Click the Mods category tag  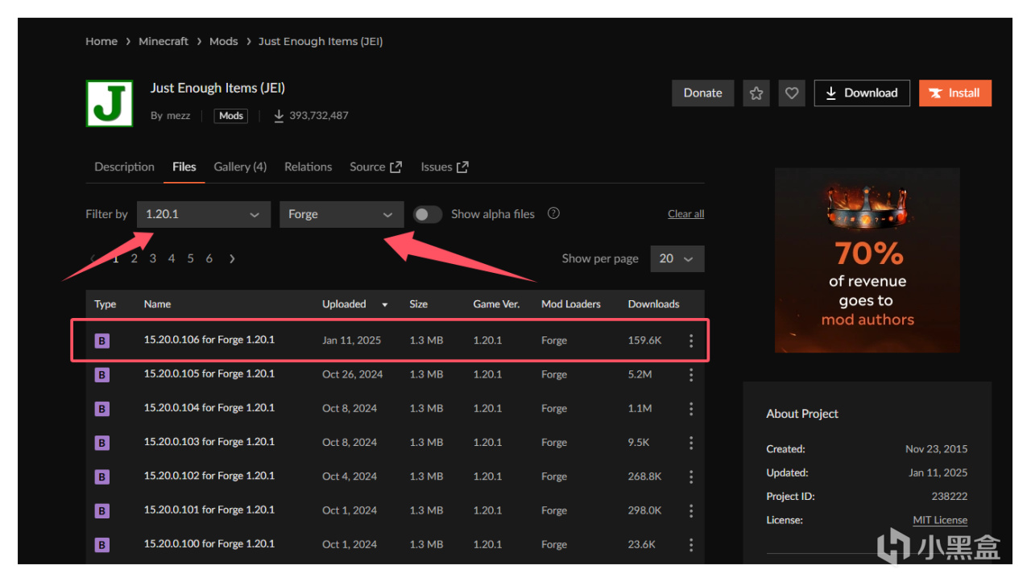point(231,116)
